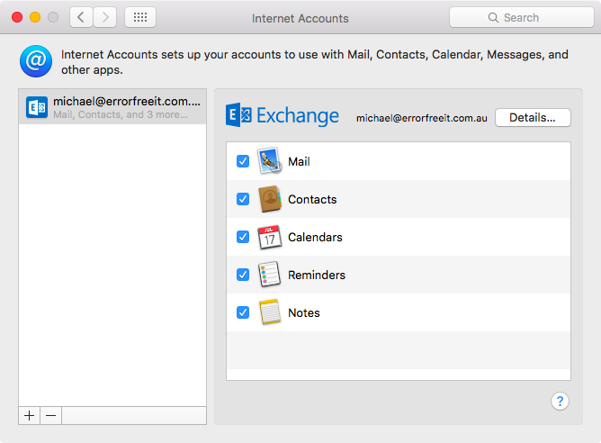This screenshot has height=443, width=601.
Task: Click michael@errorfreeit.com.au email beside Exchange
Action: 422,118
